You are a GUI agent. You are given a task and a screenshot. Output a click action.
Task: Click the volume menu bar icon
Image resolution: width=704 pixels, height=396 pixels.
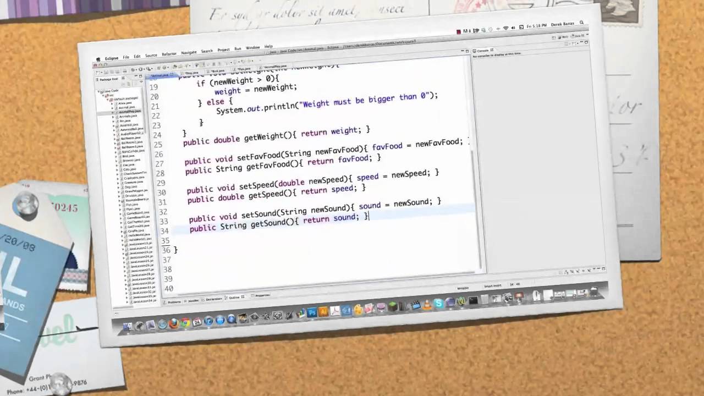tap(513, 28)
